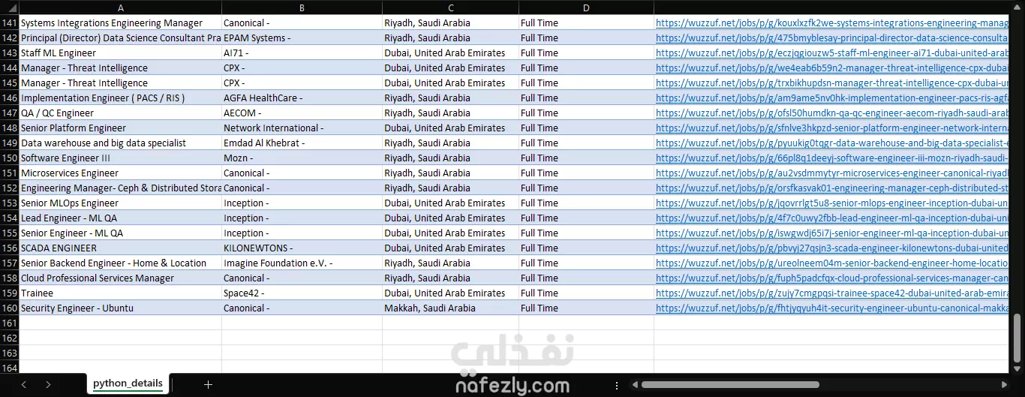This screenshot has width=1025, height=397.
Task: Select row 150 header
Action: 10,158
